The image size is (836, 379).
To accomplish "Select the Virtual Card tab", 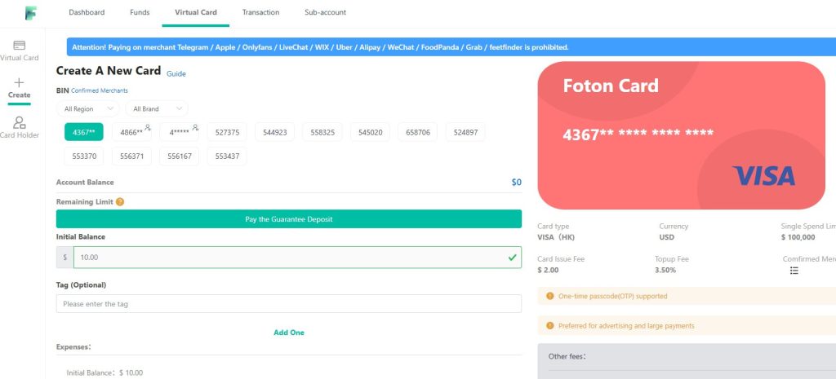I will 196,12.
